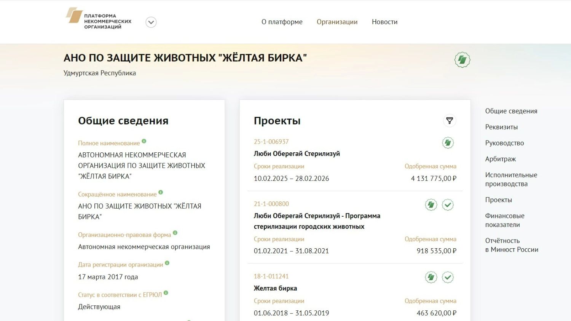Jump to Общие сведения in side navigation
The width and height of the screenshot is (571, 321).
tap(511, 111)
